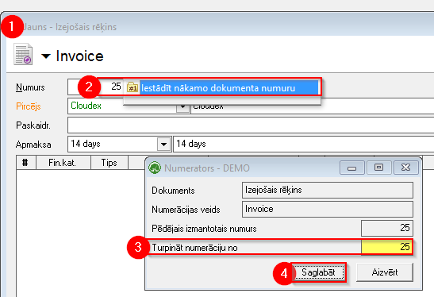This screenshot has width=434, height=297.
Task: Click the Dokuments label
Action: coord(173,191)
